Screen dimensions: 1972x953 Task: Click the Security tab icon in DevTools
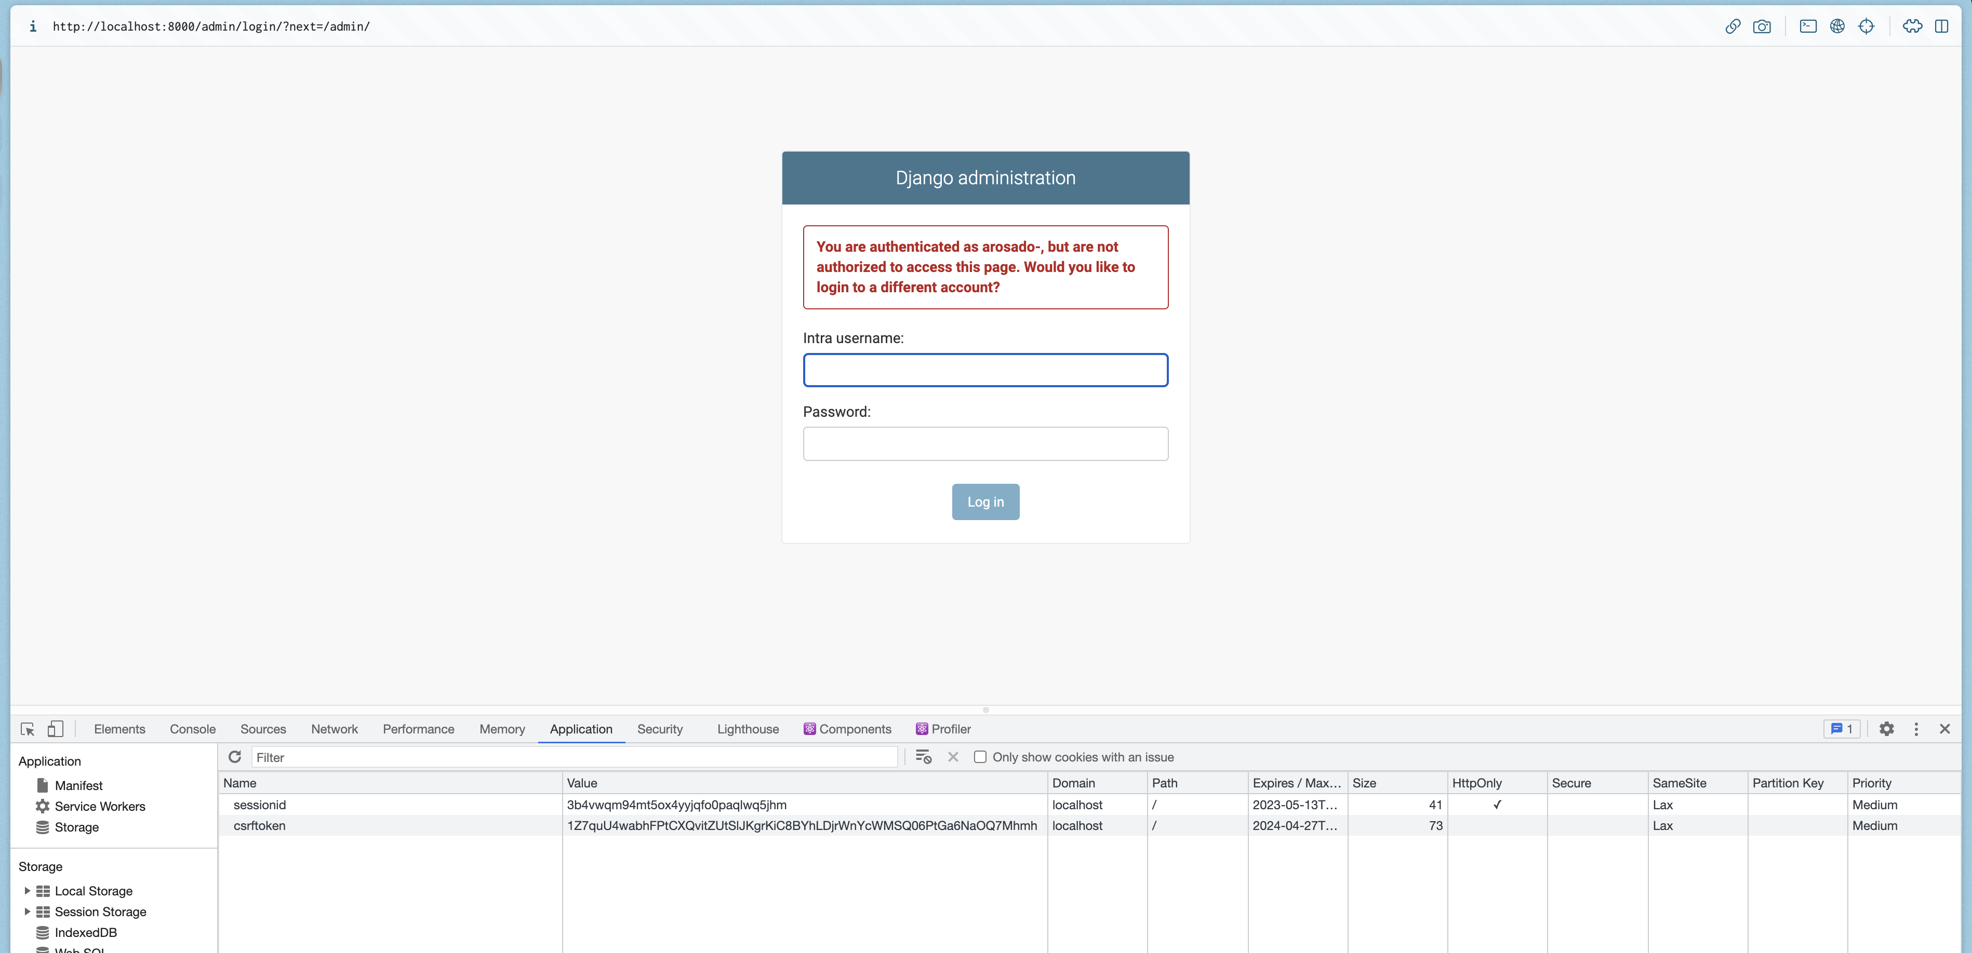point(659,729)
